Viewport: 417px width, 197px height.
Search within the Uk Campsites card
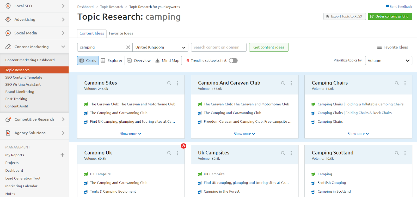(x=283, y=153)
